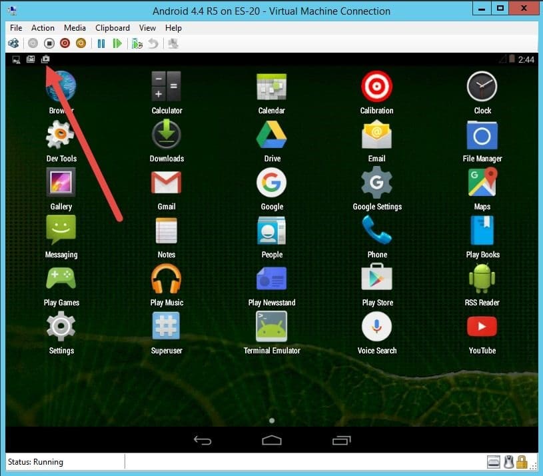Click the mouse status icon
This screenshot has height=476, width=543.
click(508, 462)
